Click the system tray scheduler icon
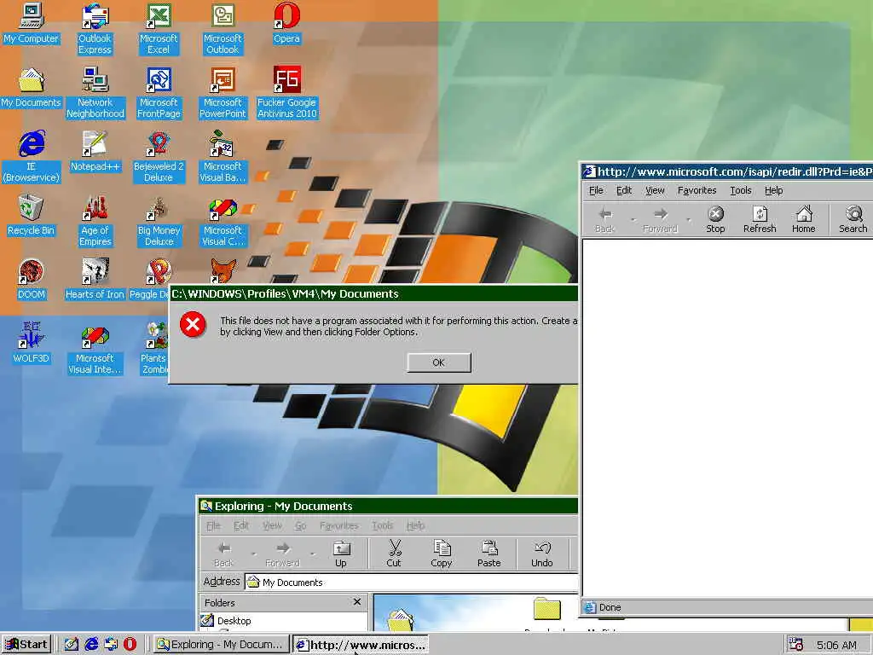This screenshot has height=655, width=873. [796, 645]
